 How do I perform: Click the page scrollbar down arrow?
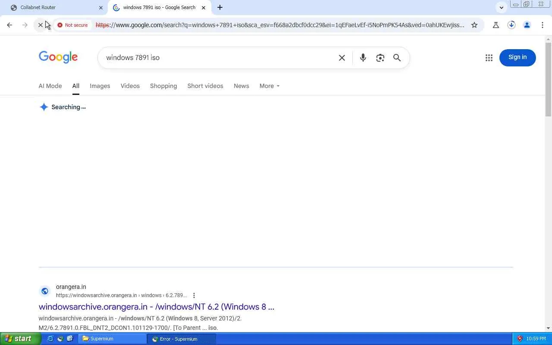549,329
